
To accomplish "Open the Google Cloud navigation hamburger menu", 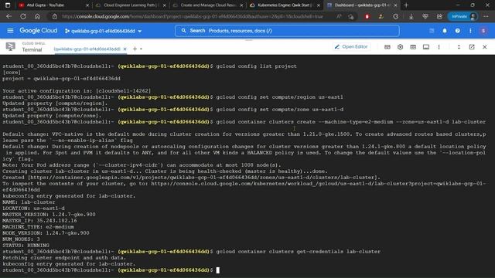I will [x=10, y=31].
